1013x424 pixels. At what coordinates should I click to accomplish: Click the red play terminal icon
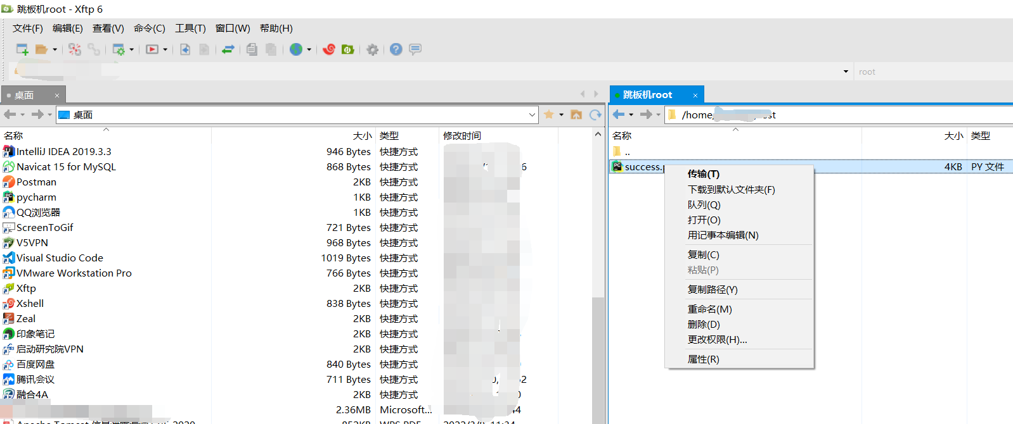pos(152,49)
